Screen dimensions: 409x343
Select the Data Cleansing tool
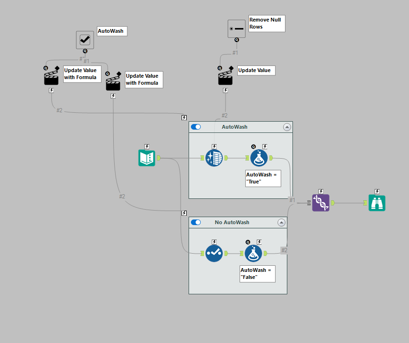coord(214,158)
